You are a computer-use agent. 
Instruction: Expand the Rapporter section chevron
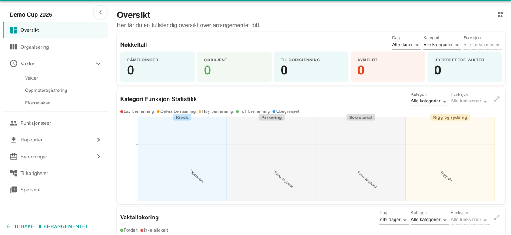click(98, 140)
